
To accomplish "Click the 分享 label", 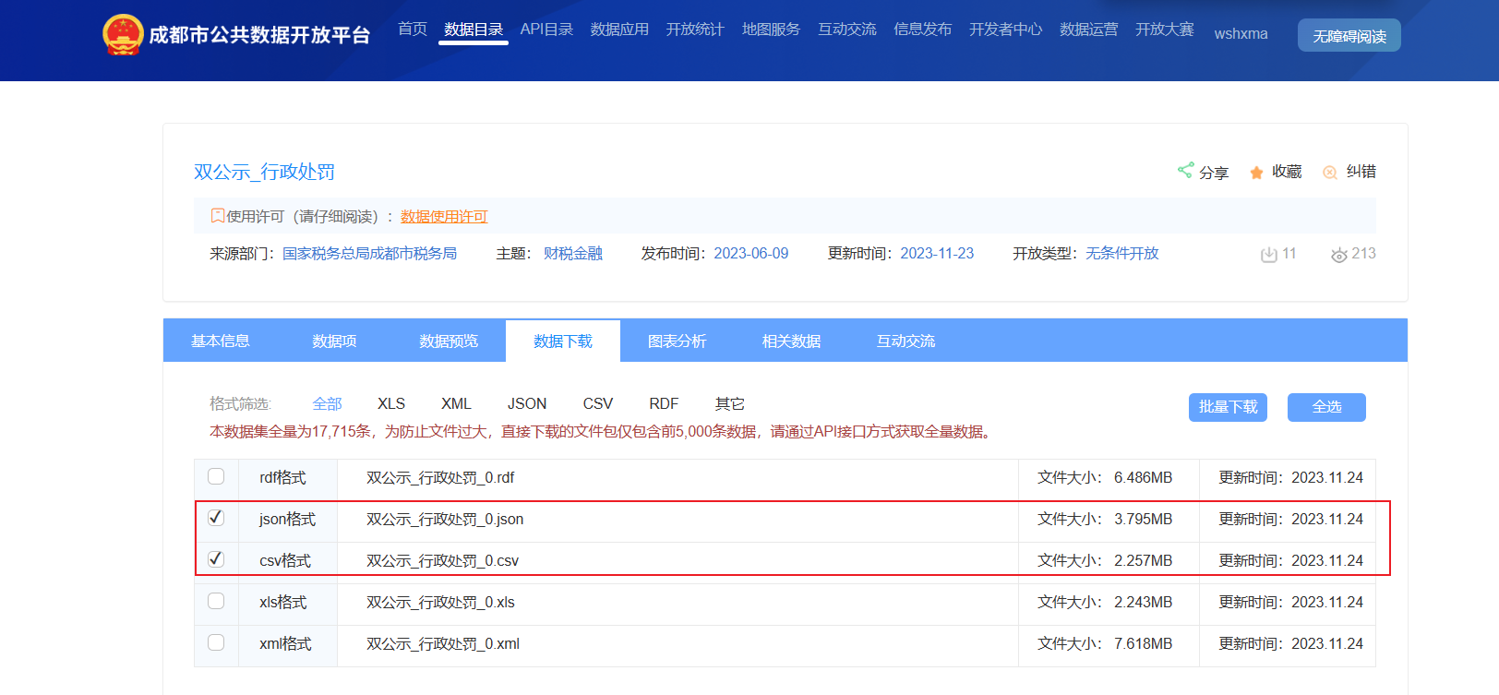I will click(1214, 173).
